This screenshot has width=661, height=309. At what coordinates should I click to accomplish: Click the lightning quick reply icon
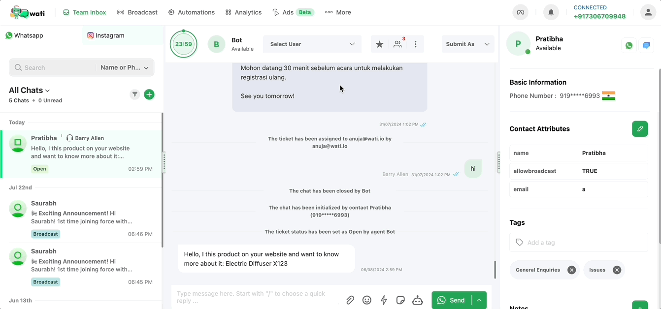384,300
